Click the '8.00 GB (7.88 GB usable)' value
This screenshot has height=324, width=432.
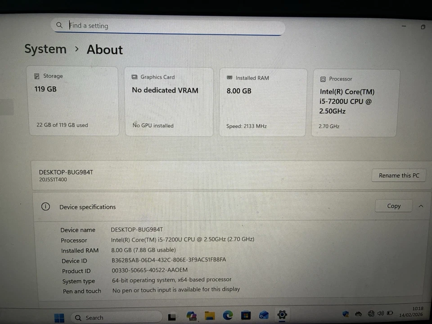[x=143, y=250]
